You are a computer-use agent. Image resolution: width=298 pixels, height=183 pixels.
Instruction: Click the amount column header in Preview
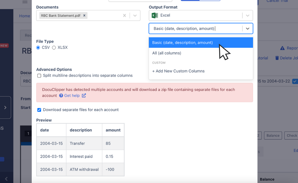[113, 130]
